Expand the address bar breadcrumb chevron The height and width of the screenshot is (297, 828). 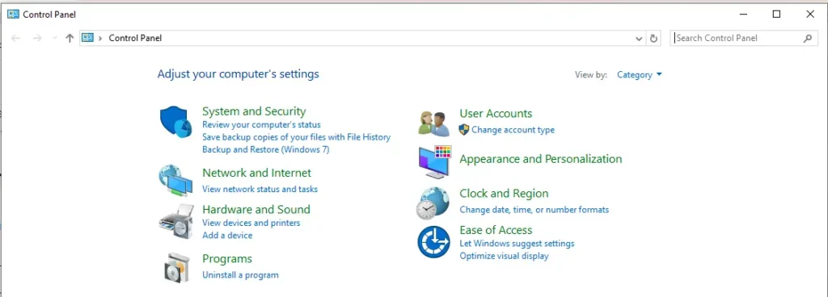[x=100, y=38]
